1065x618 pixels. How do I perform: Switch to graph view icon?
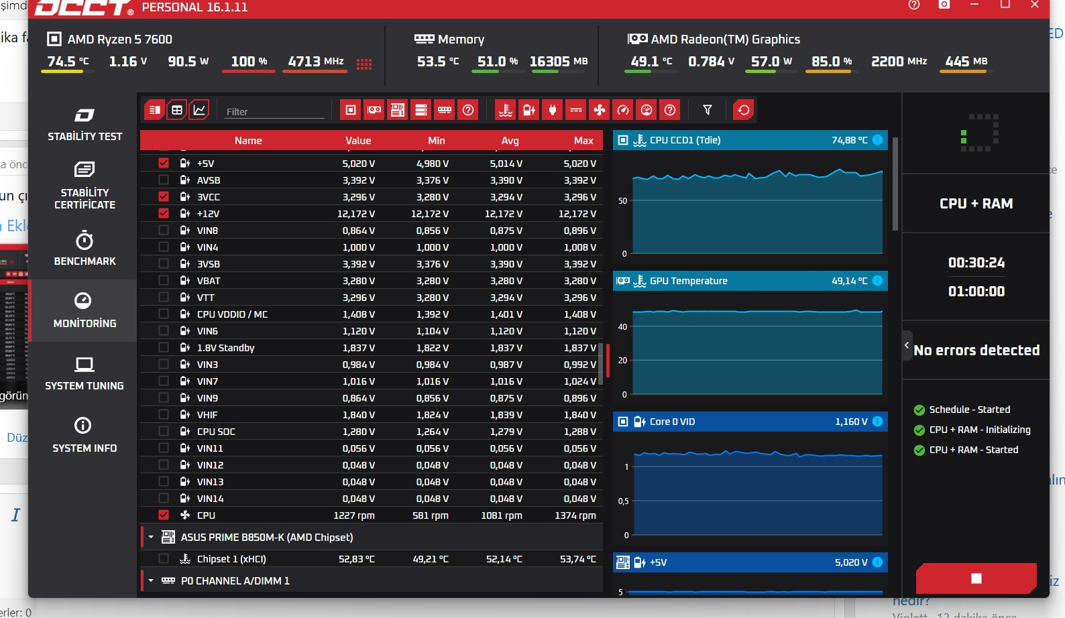[x=199, y=110]
